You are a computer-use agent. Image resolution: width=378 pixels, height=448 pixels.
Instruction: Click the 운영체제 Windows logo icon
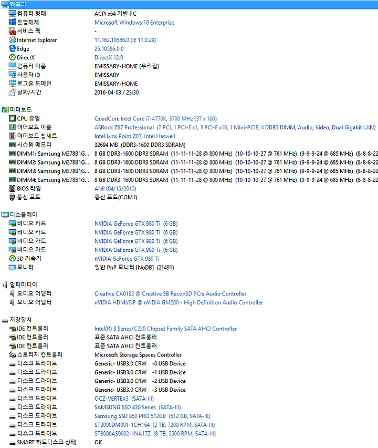click(12, 22)
